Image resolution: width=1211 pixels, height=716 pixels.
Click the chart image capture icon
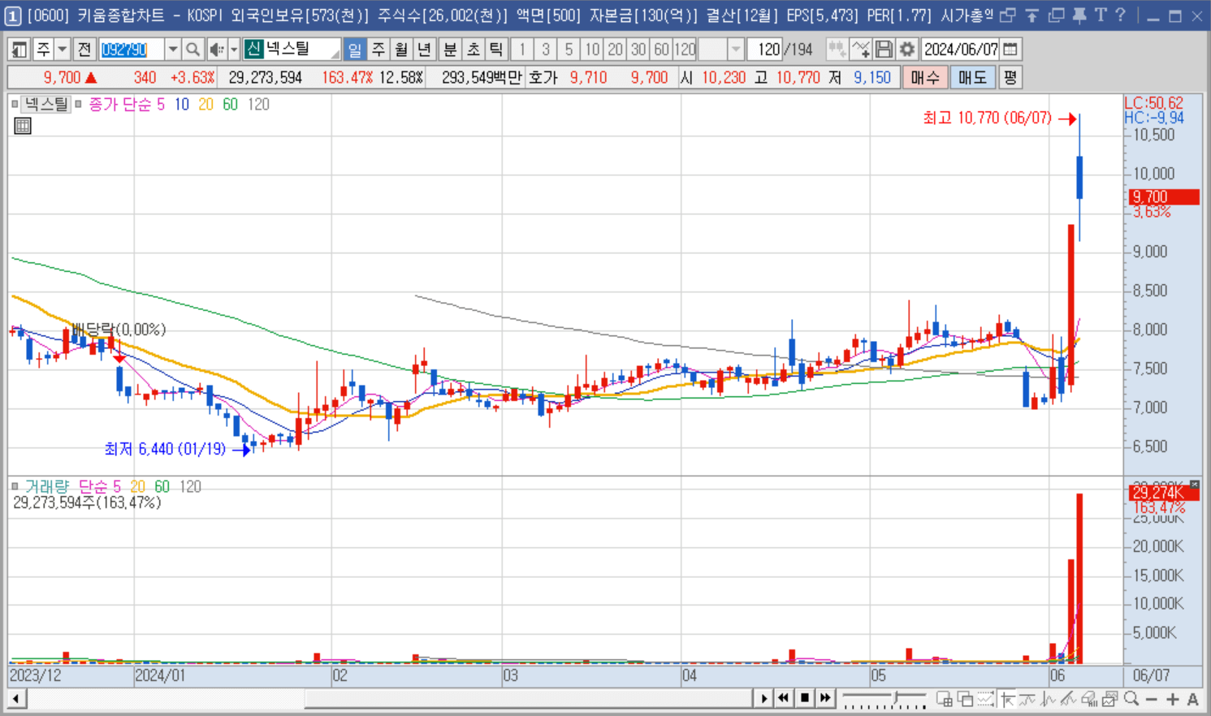(x=1109, y=699)
